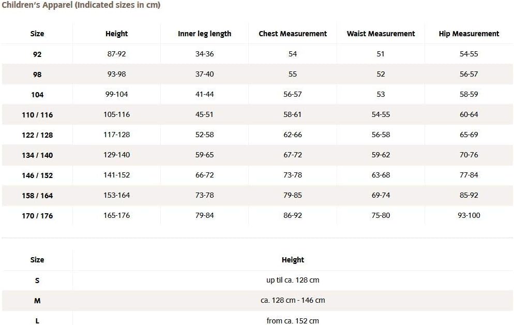Click the 170 / 176 size label
This screenshot has height=325, width=514.
pyautogui.click(x=37, y=216)
